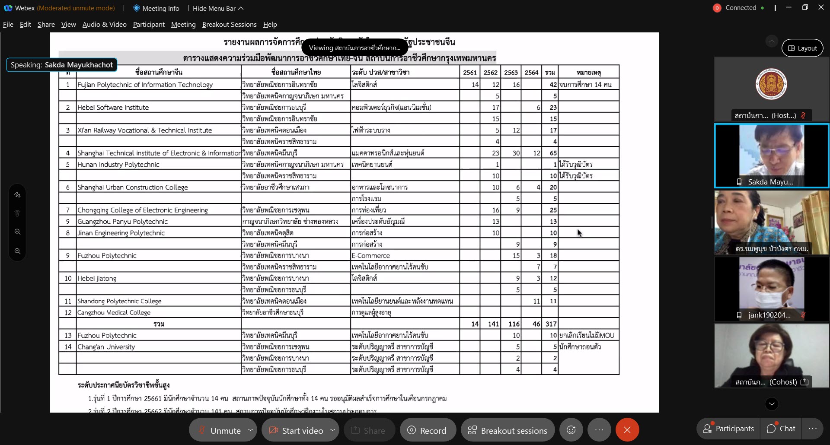Show next video thumbnails with down chevron
This screenshot has height=445, width=830.
tap(772, 404)
